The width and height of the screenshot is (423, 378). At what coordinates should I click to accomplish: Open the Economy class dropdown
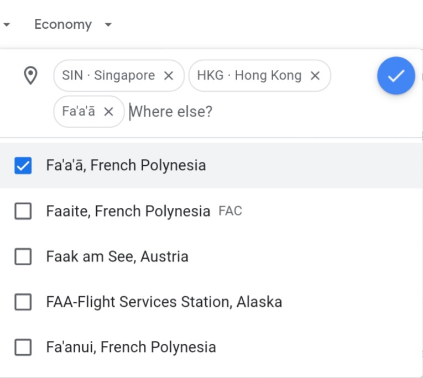pos(63,25)
